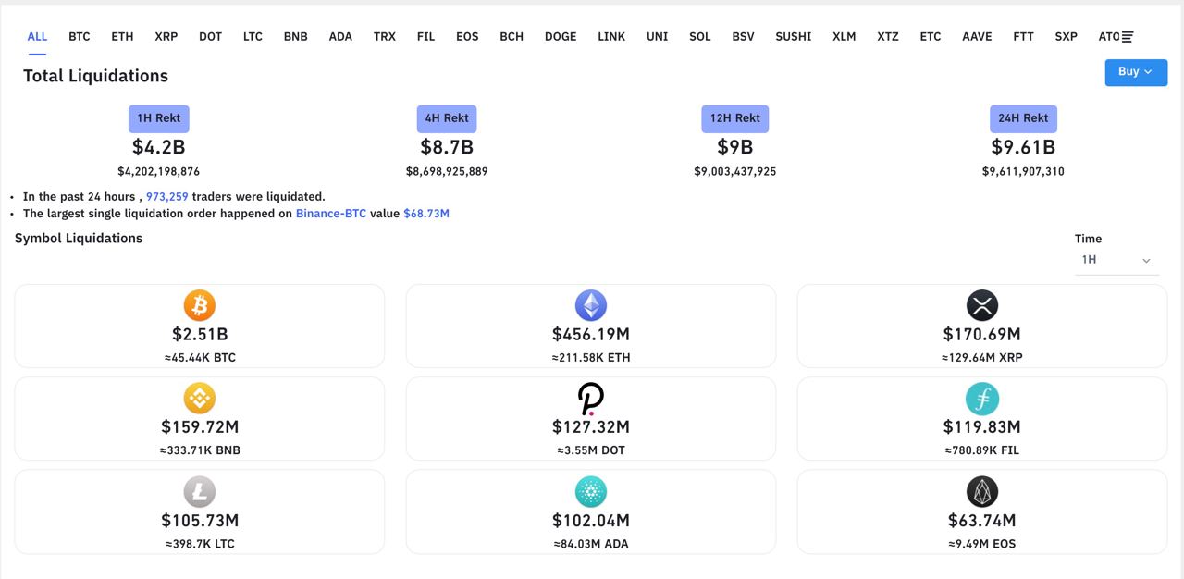The width and height of the screenshot is (1184, 579).
Task: Click the Symbol Liquidations heading
Action: (79, 238)
